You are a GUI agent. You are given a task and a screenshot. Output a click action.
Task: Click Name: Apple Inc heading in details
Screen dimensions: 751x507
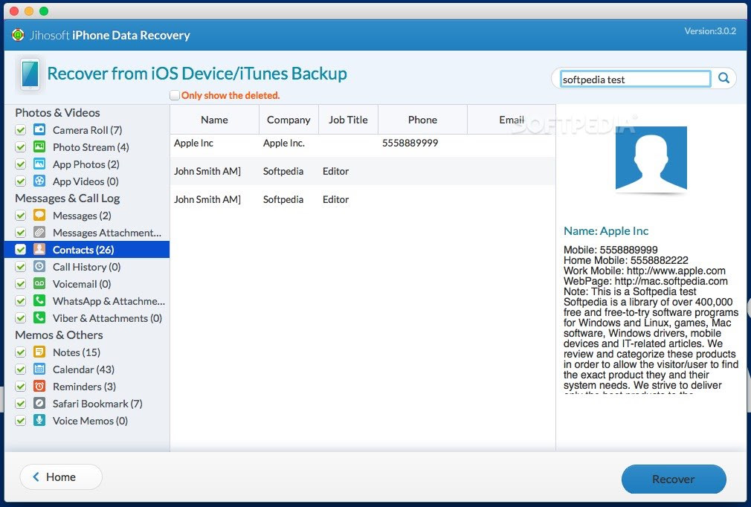(606, 230)
